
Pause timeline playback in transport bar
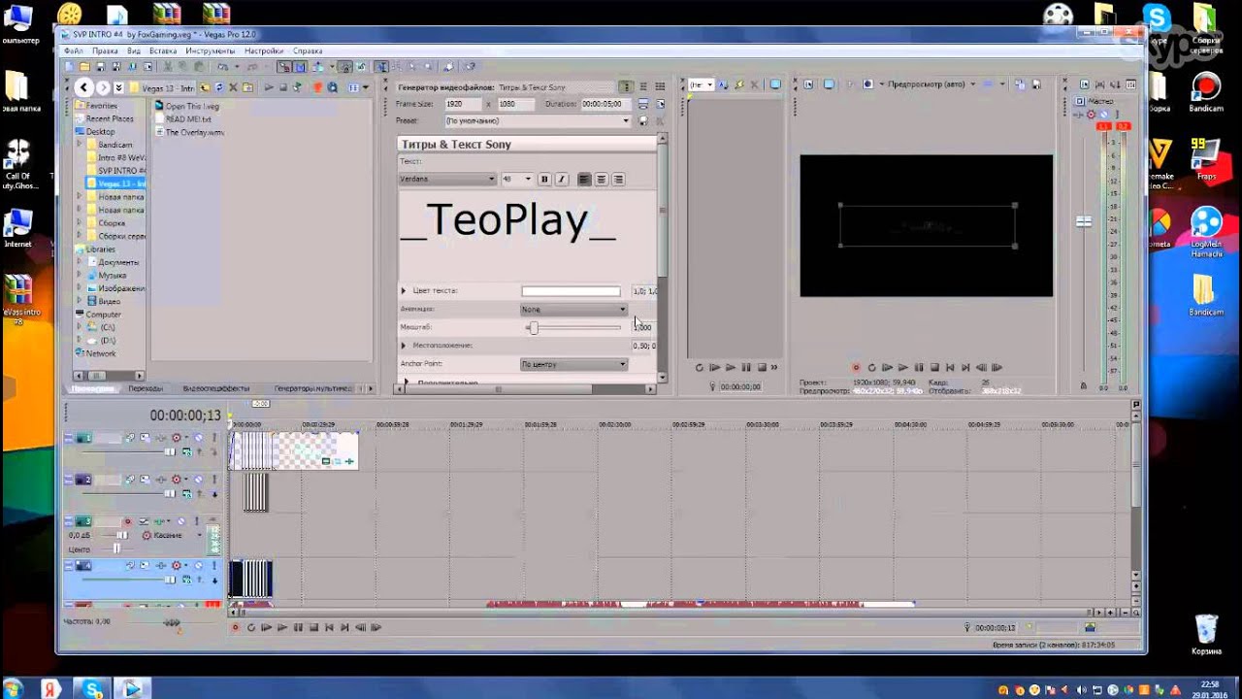click(x=298, y=628)
